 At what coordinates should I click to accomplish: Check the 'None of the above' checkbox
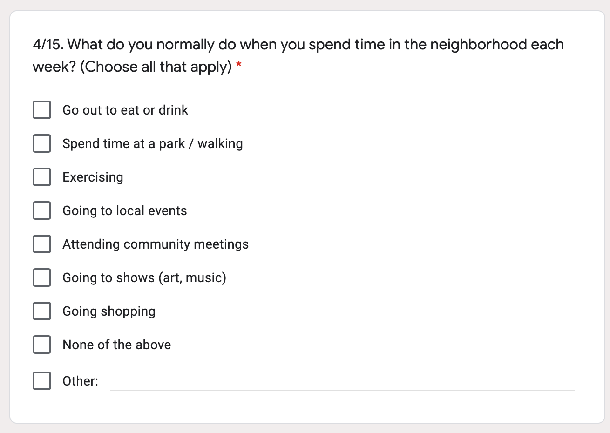click(42, 345)
